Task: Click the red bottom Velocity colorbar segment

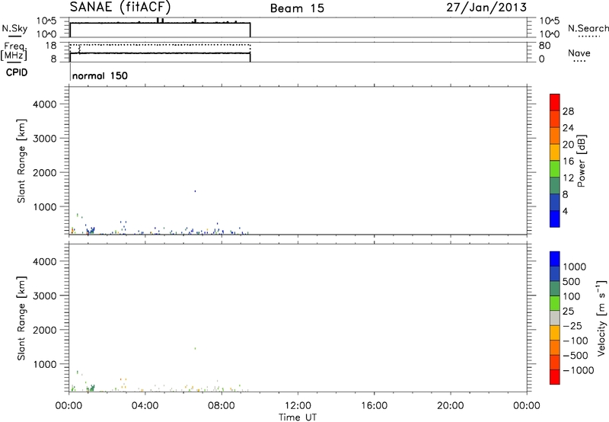Action: tap(555, 377)
